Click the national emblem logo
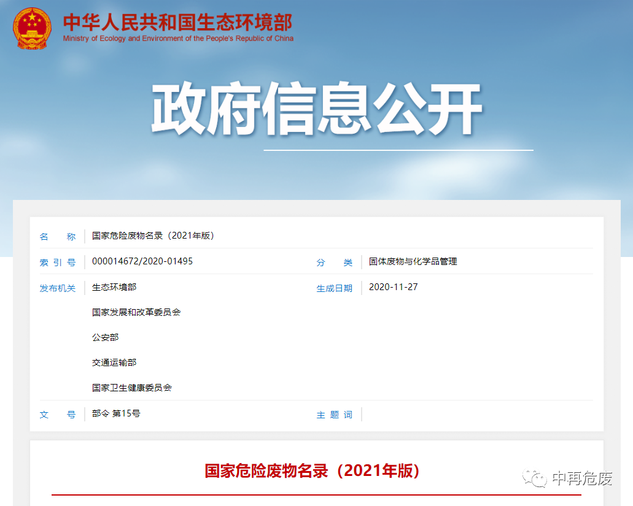Viewport: 633px width, 506px height. [33, 28]
